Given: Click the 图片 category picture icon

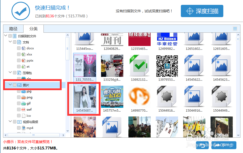Looking at the screenshot, I should (x=19, y=85).
